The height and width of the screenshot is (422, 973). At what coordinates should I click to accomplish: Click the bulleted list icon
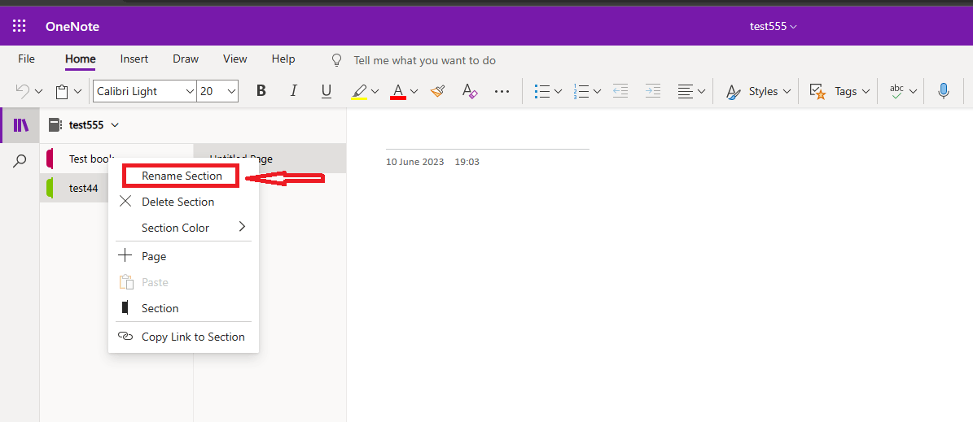541,91
